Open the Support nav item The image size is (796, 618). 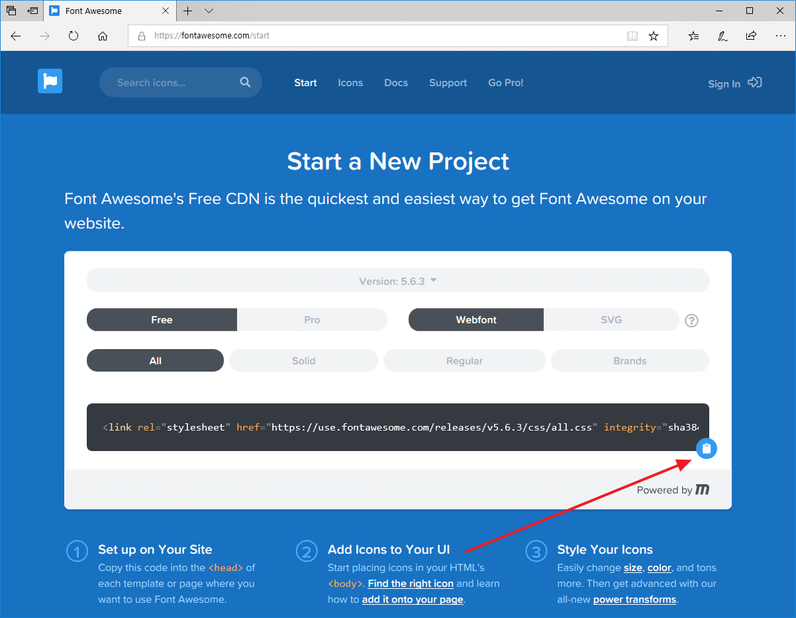pyautogui.click(x=448, y=83)
